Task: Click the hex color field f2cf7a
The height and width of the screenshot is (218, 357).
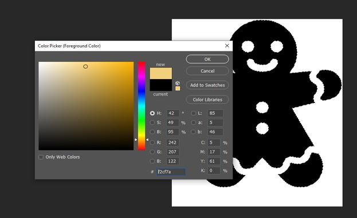Action: pos(171,172)
